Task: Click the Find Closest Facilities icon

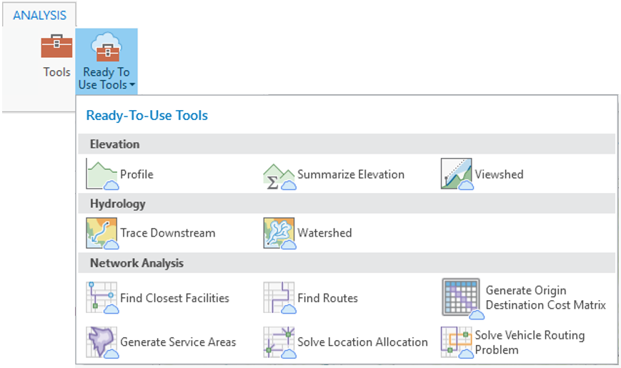Action: pos(102,297)
